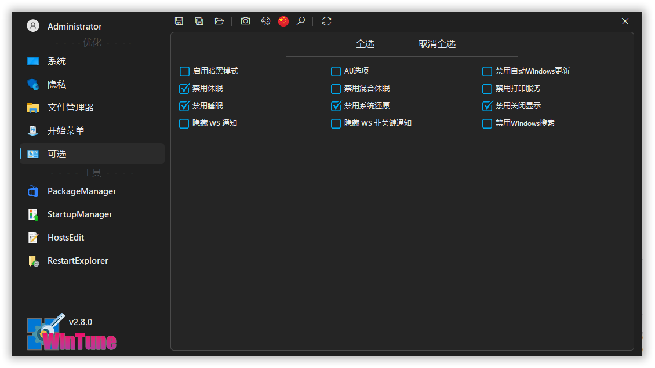The image size is (655, 368).
Task: Click the 取消全选 link
Action: click(437, 44)
